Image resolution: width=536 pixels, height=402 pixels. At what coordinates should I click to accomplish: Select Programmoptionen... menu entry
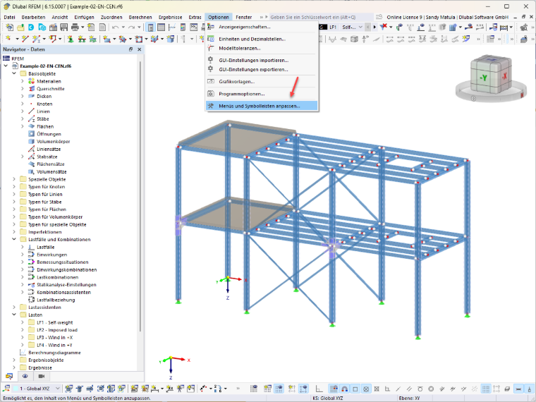pos(262,94)
